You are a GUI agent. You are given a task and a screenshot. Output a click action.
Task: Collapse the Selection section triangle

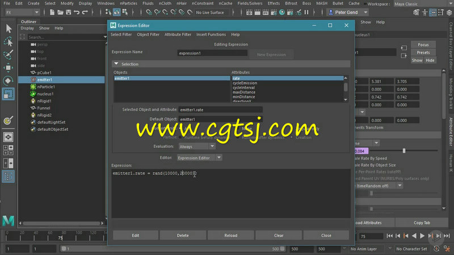pyautogui.click(x=116, y=64)
